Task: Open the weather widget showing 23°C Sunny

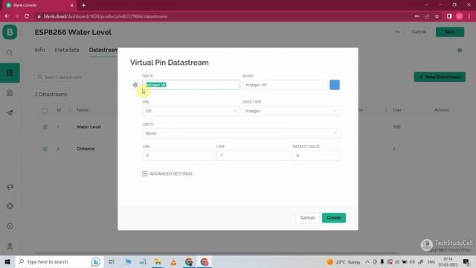Action: (x=344, y=261)
